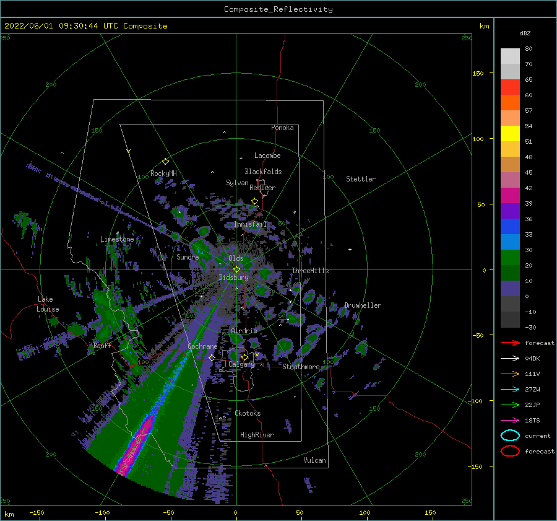Screen dimensions: 557x521
Task: Click the Vulcan label
Action: tap(314, 460)
